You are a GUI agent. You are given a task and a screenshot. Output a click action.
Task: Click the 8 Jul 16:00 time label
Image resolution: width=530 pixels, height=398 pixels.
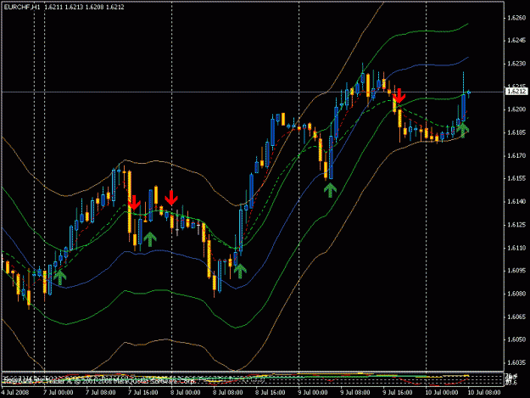click(x=270, y=392)
